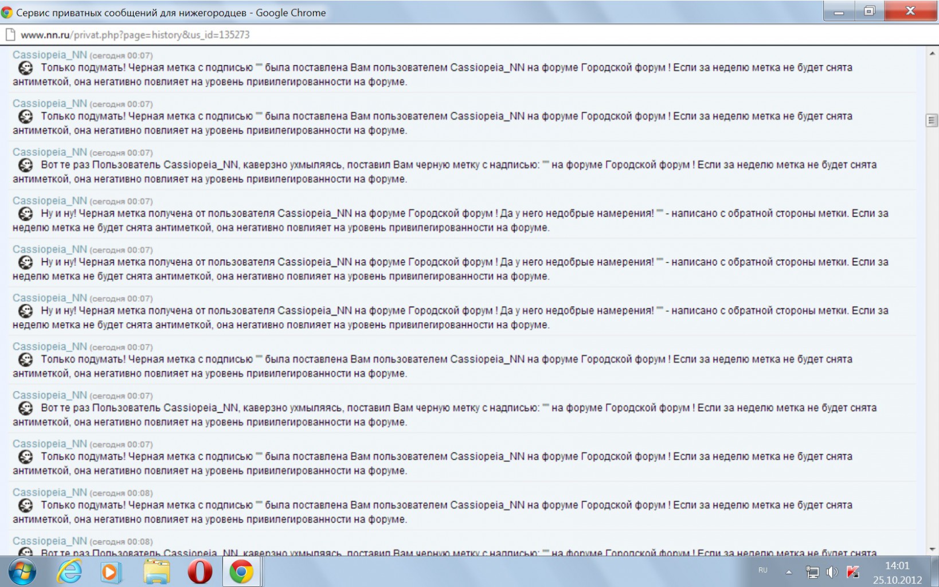The width and height of the screenshot is (939, 587).
Task: Open the topmost Cassiopeia_NN sender link
Action: [x=50, y=55]
